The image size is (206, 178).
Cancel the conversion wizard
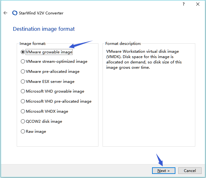[190, 171]
